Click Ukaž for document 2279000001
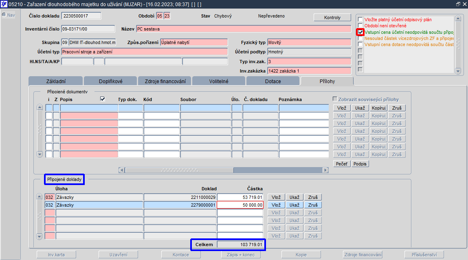The image size is (468, 260). coord(294,205)
